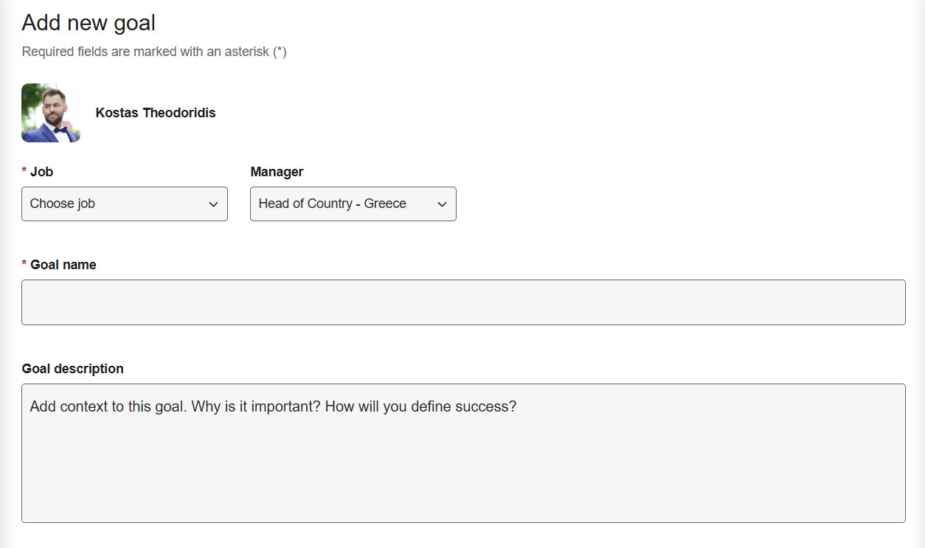This screenshot has width=925, height=548.
Task: Click the 'Manager' field label
Action: [277, 172]
